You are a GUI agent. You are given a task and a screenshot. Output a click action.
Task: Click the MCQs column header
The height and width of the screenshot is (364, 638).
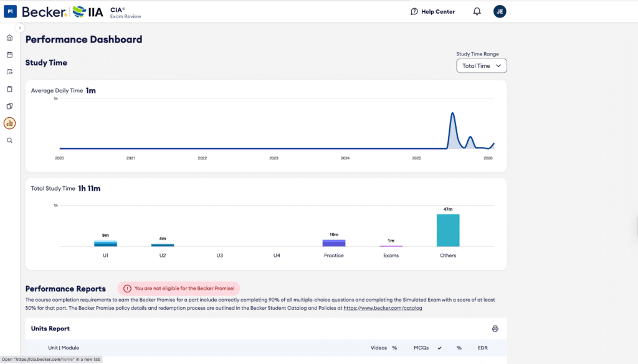[421, 347]
